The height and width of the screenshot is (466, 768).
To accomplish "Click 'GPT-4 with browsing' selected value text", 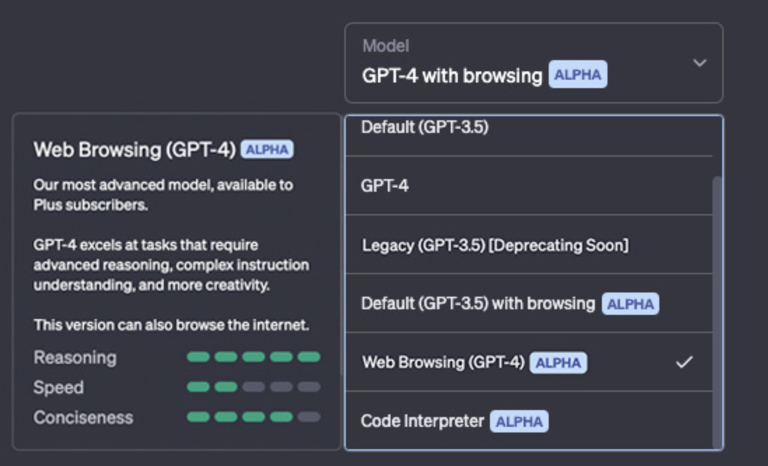I will pyautogui.click(x=452, y=76).
